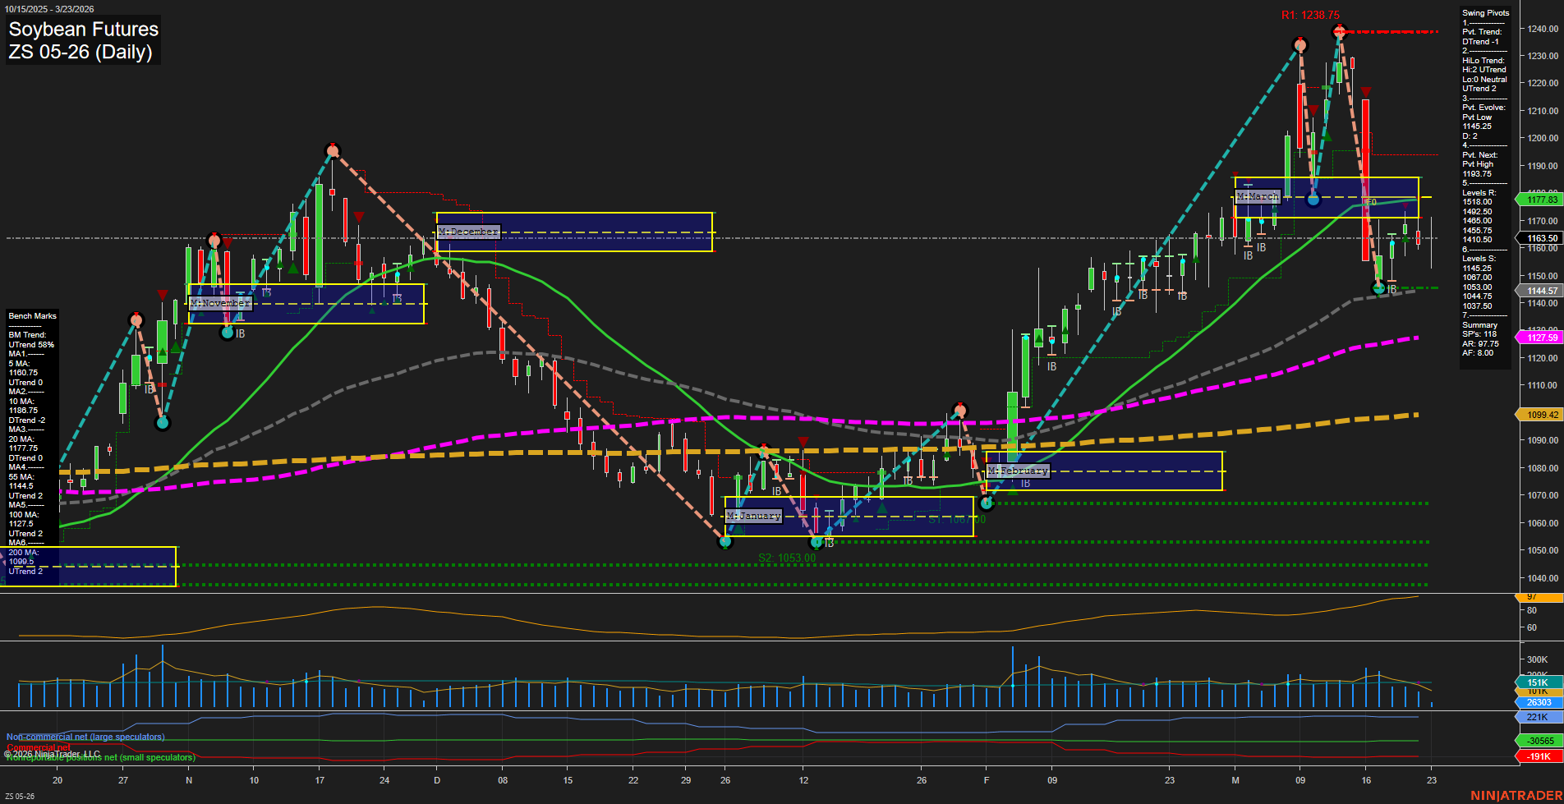Click the green 1177.83 resistance tag on the axis
Image resolution: width=1564 pixels, height=804 pixels.
(x=1540, y=199)
